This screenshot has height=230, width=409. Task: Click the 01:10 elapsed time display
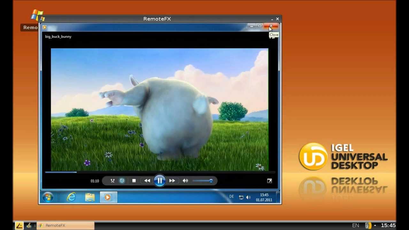click(95, 181)
